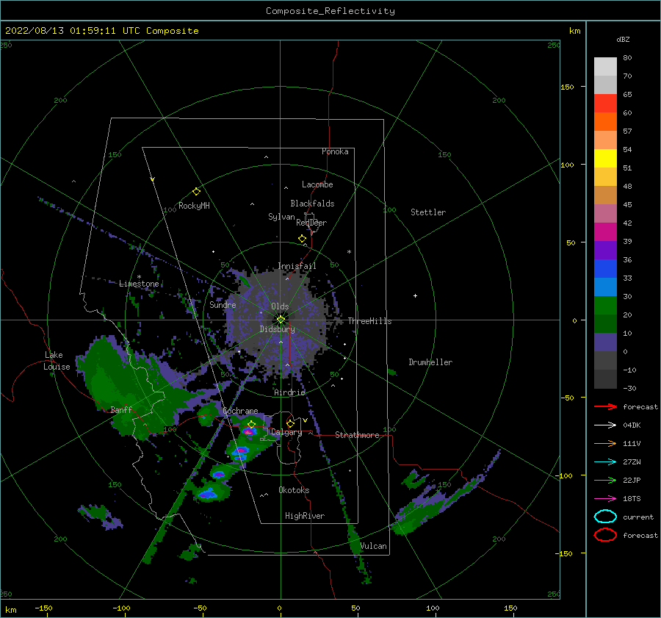Click the yellow diamond marker near RockyMH
The image size is (661, 618).
(x=196, y=192)
